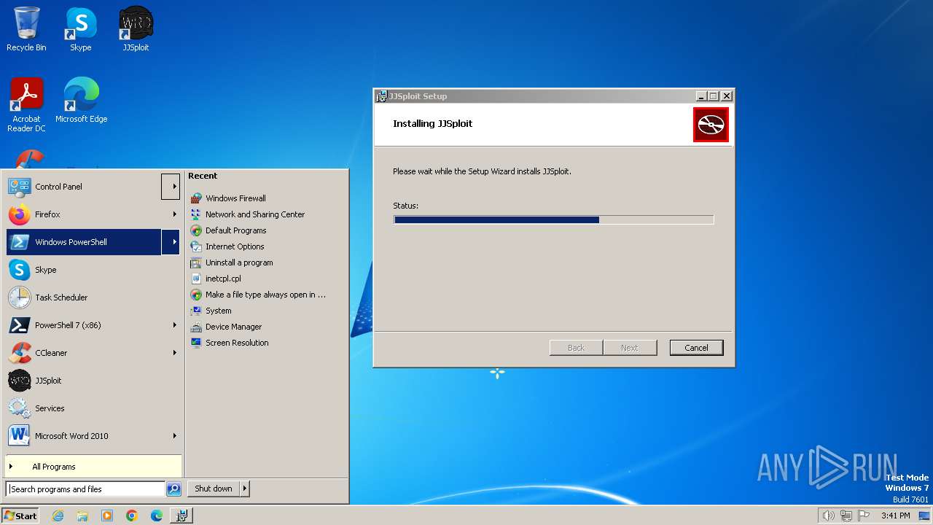Launch Skype from the Start menu list
The width and height of the screenshot is (933, 525).
[x=93, y=270]
